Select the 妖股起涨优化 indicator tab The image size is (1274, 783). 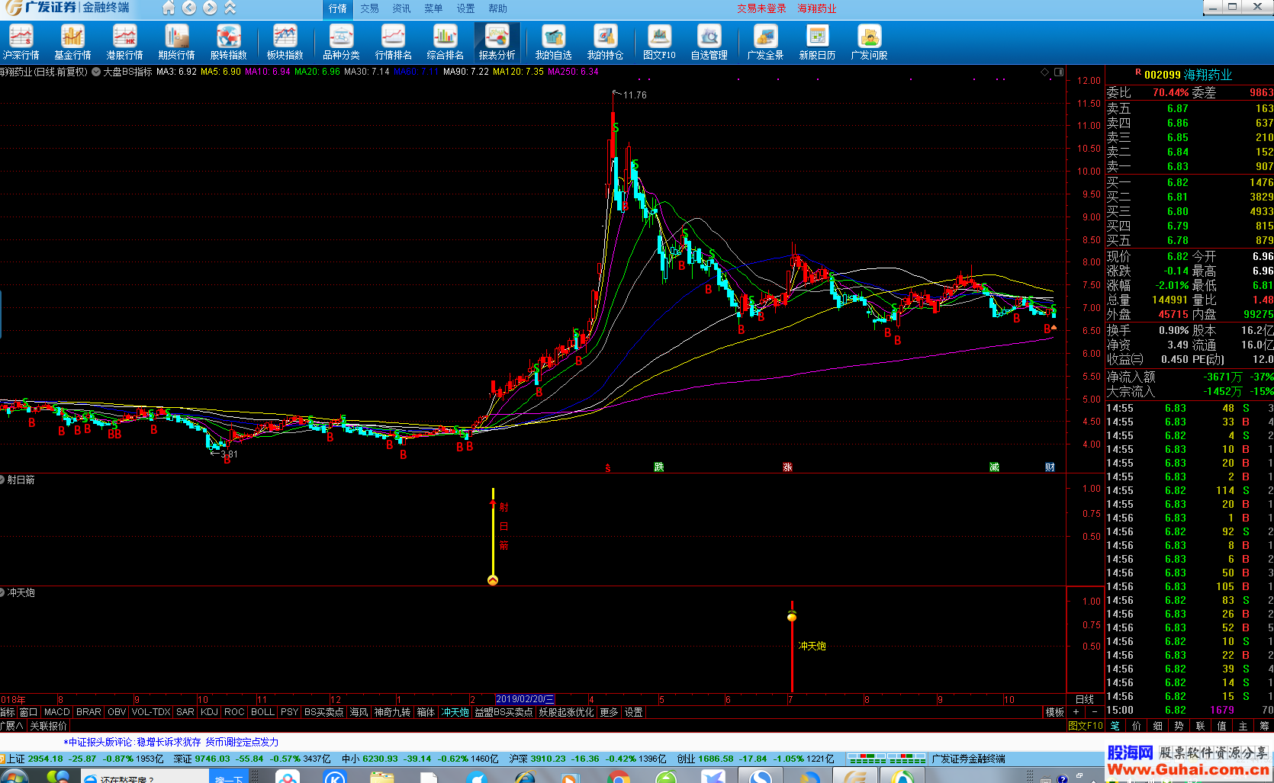pyautogui.click(x=566, y=712)
